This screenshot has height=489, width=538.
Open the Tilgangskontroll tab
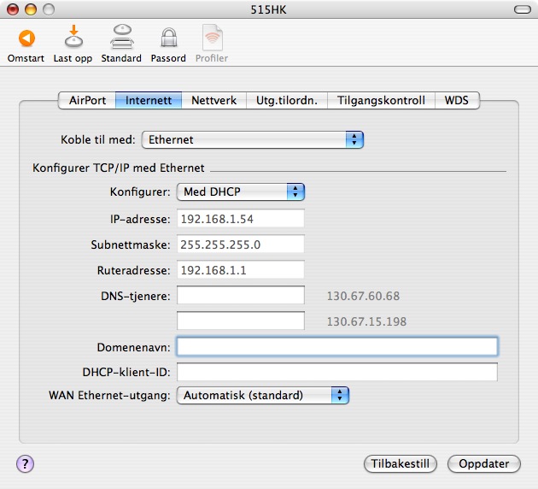[x=381, y=100]
